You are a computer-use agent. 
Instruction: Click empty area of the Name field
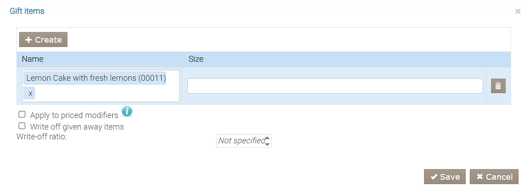tap(107, 94)
